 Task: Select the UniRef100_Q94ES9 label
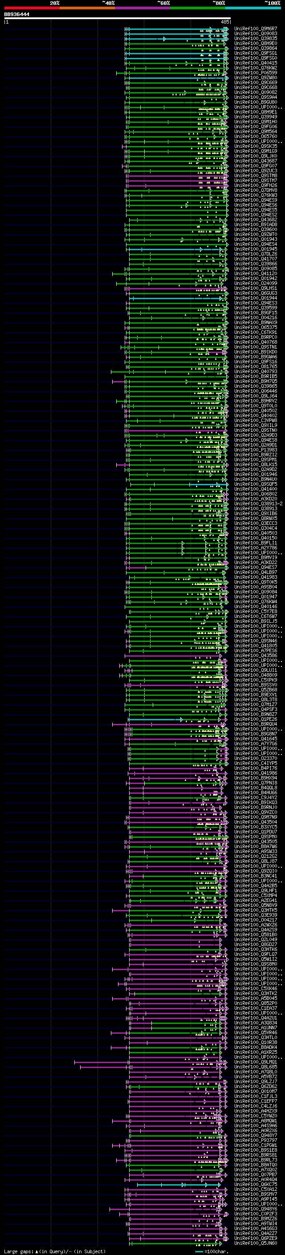[256, 200]
